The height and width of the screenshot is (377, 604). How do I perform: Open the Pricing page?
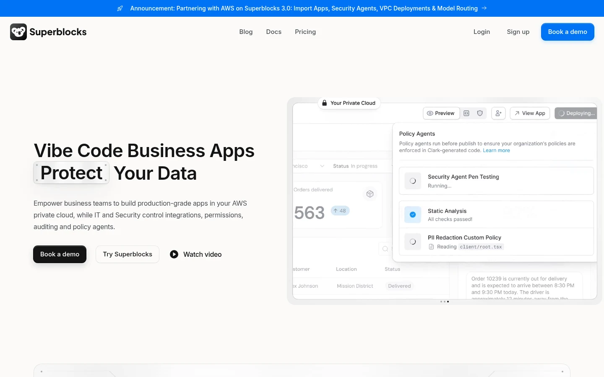click(x=305, y=32)
